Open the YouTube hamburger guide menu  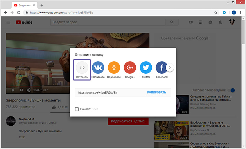8,22
